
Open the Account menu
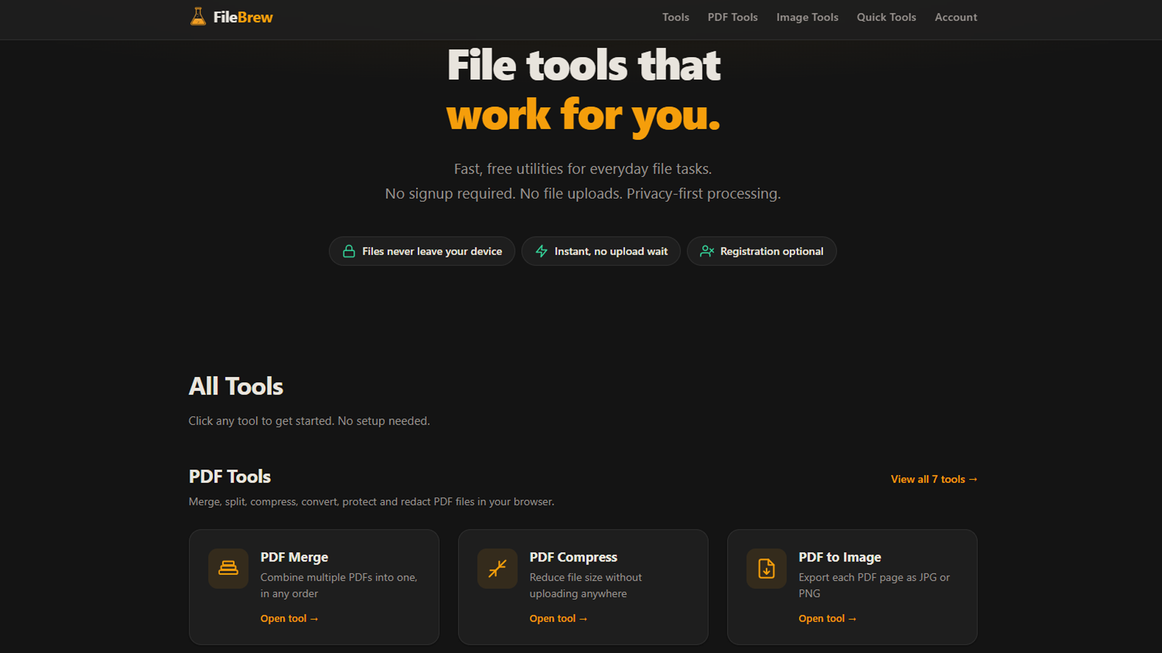(956, 17)
